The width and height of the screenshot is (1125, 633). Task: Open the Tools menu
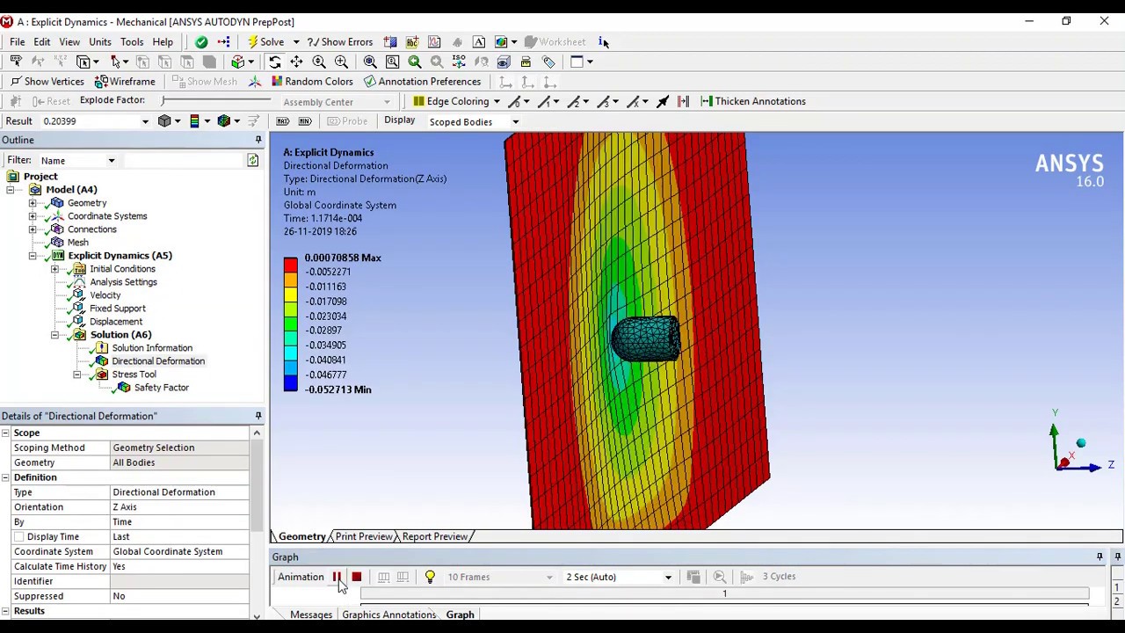point(132,41)
